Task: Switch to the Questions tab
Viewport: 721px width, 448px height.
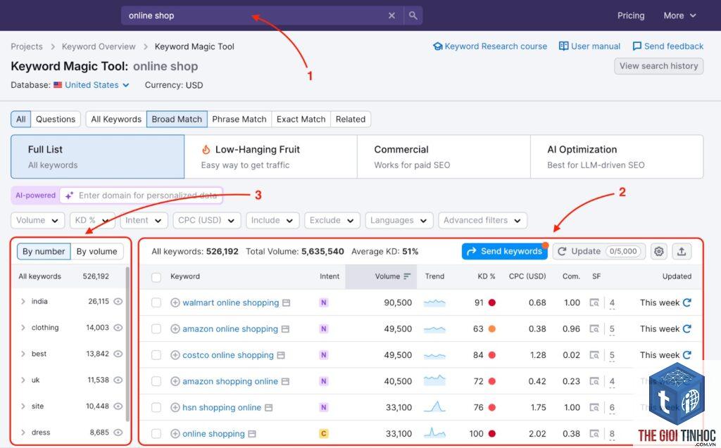Action: 56,120
